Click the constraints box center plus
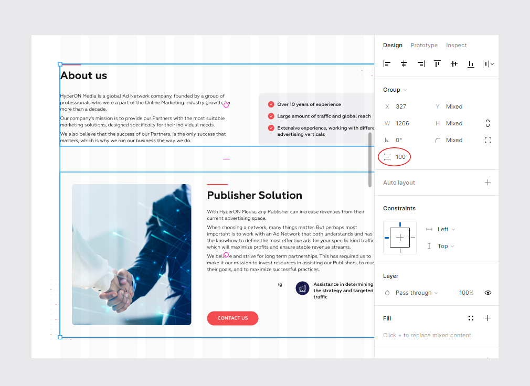 pos(400,238)
